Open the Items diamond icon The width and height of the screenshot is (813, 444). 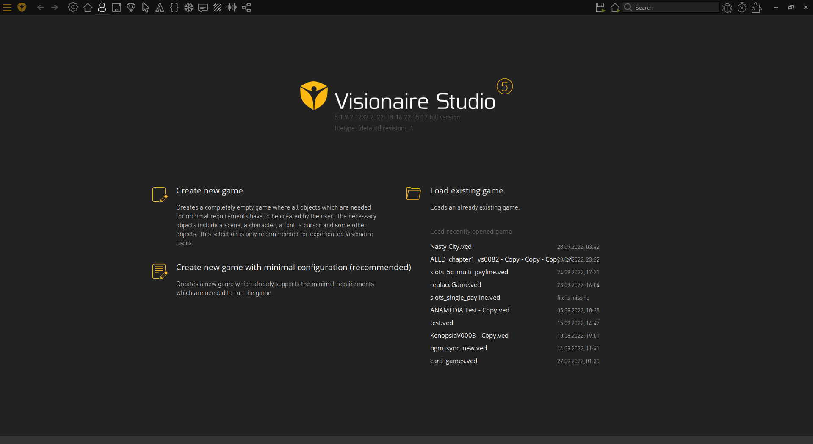pyautogui.click(x=131, y=8)
